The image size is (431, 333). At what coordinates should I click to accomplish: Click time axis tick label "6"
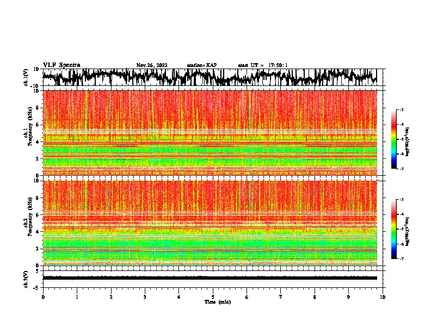(x=247, y=297)
